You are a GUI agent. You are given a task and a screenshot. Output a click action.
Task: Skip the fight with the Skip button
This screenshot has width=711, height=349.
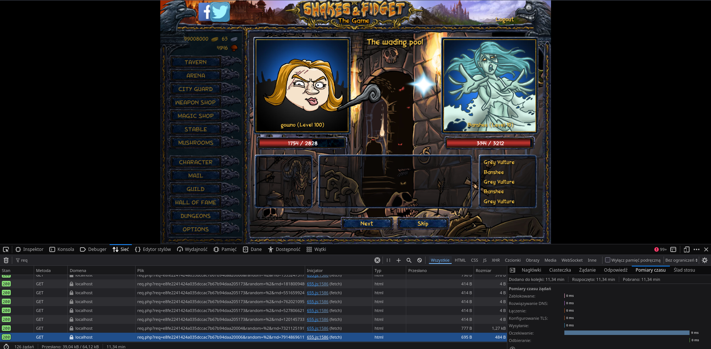point(423,224)
